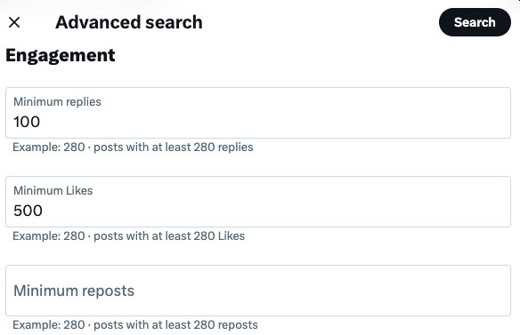Click the Minimum reposts placeholder text
Viewport: 520px width, 335px height.
[x=74, y=291]
